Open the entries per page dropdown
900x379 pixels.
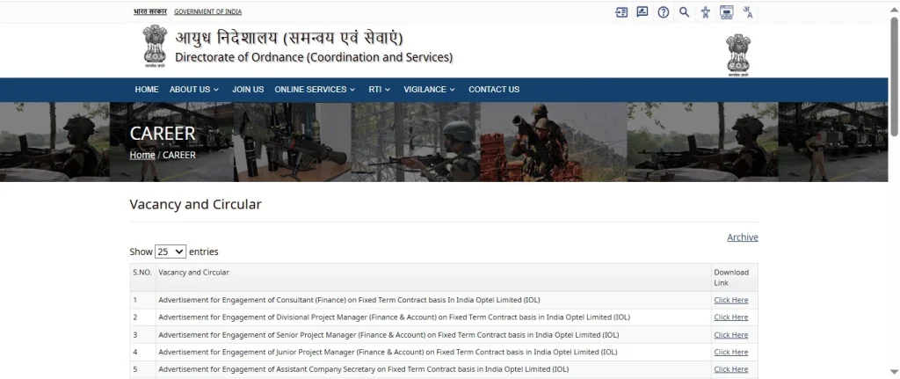pos(170,251)
